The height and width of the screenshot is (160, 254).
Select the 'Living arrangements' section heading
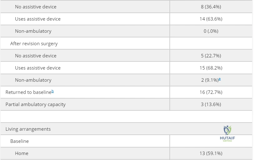coord(28,129)
